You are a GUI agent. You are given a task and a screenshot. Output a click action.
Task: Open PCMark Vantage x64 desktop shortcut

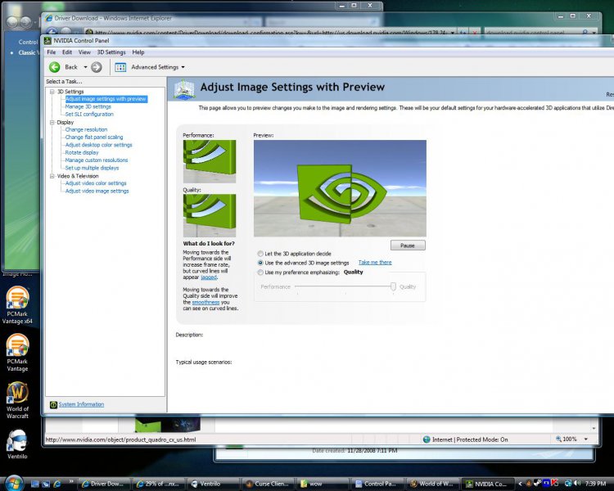tap(17, 305)
